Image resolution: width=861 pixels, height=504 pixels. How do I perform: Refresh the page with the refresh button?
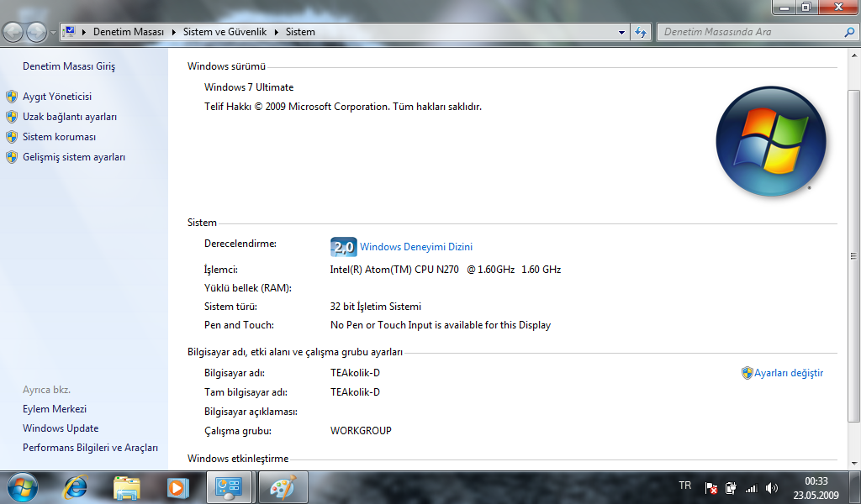[x=641, y=33]
